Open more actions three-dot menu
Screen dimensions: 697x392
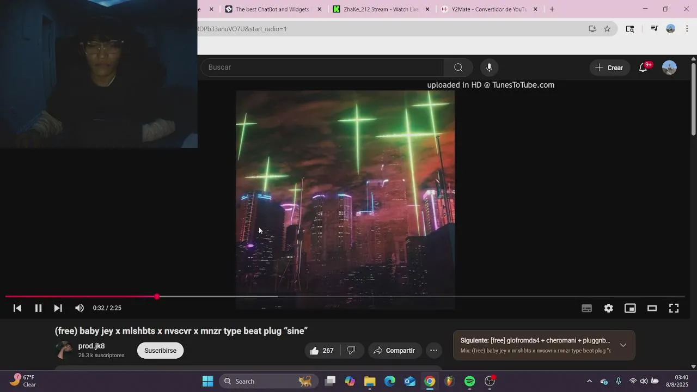click(434, 351)
